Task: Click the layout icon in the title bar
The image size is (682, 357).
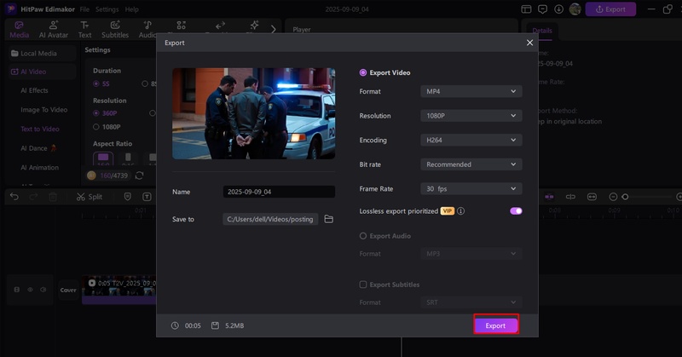Action: point(526,9)
